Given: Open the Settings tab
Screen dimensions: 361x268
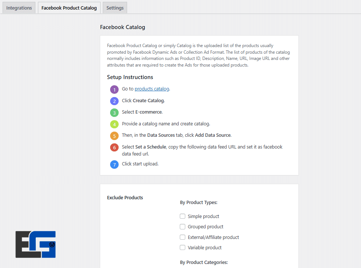Looking at the screenshot, I should [115, 8].
